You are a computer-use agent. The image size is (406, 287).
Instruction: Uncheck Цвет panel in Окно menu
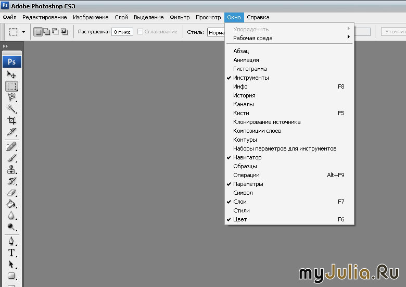pos(289,219)
